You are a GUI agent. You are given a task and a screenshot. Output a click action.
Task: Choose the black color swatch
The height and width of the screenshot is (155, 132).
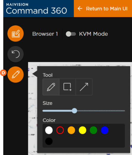click(49, 141)
